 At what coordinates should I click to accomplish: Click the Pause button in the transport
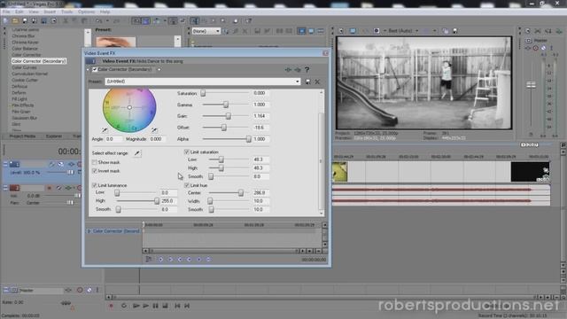coord(156,306)
